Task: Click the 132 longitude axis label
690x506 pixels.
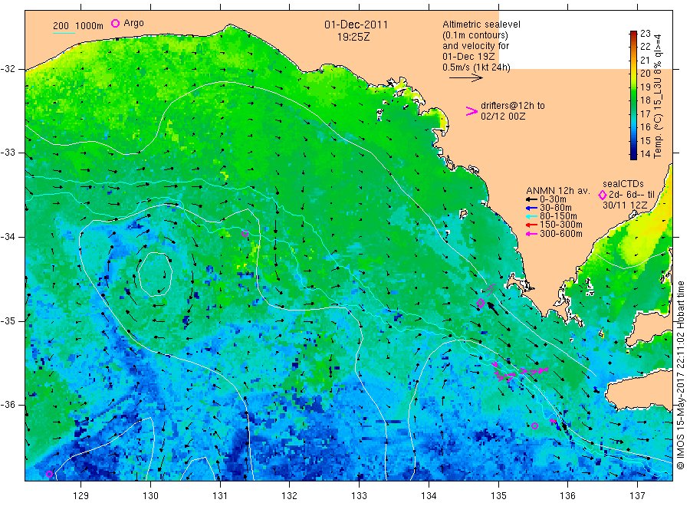Action: (x=290, y=496)
